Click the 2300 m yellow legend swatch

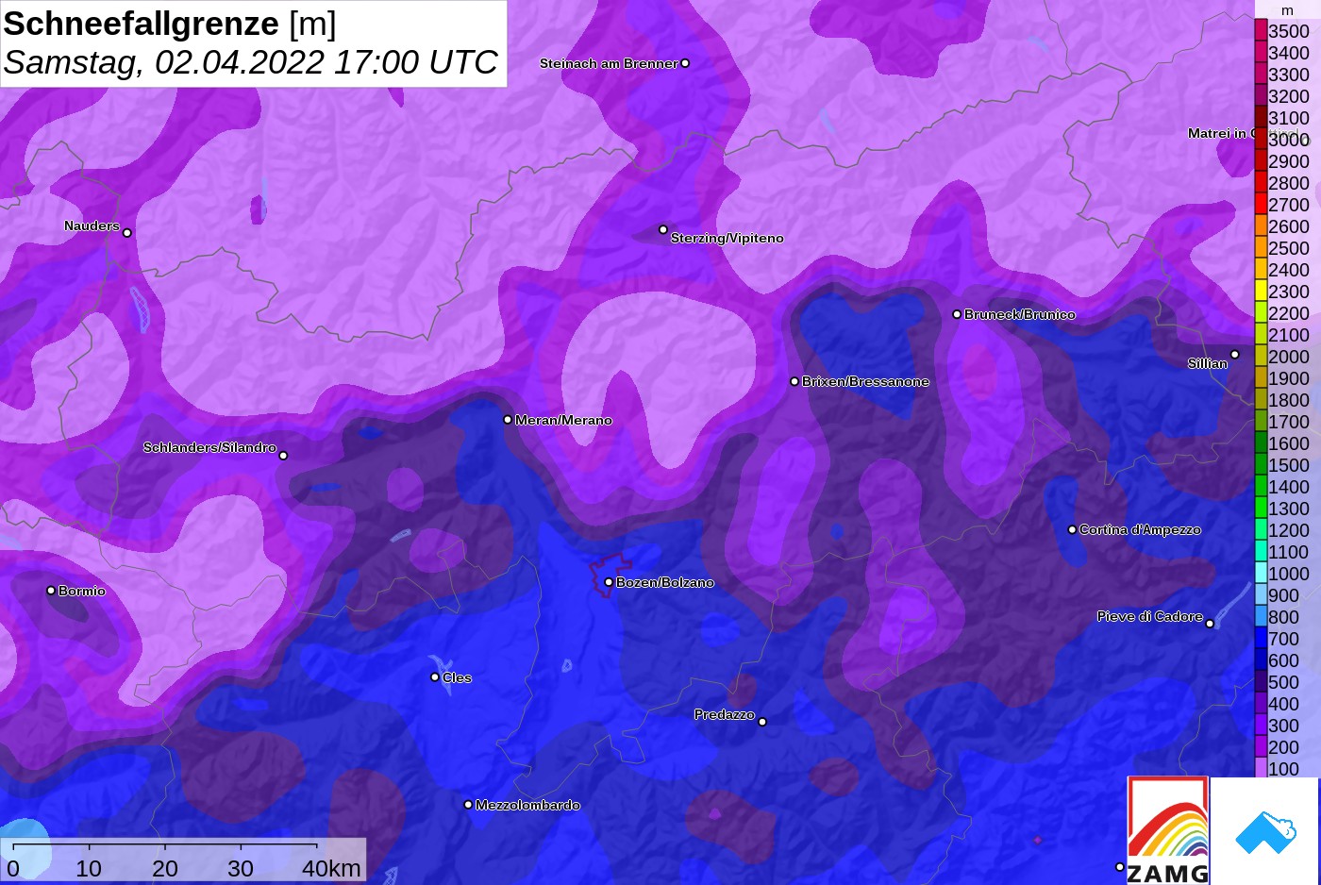[x=1261, y=291]
